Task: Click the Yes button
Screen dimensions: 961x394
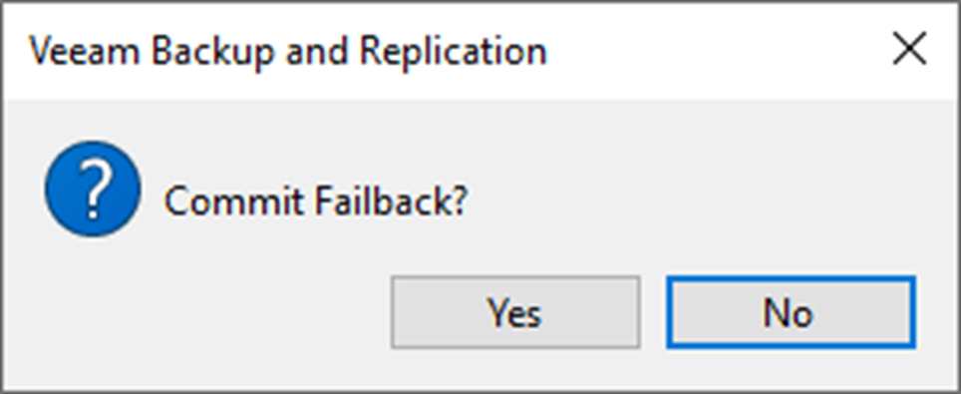Action: pos(515,312)
